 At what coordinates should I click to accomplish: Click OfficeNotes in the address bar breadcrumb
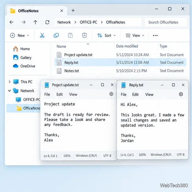(x=116, y=22)
